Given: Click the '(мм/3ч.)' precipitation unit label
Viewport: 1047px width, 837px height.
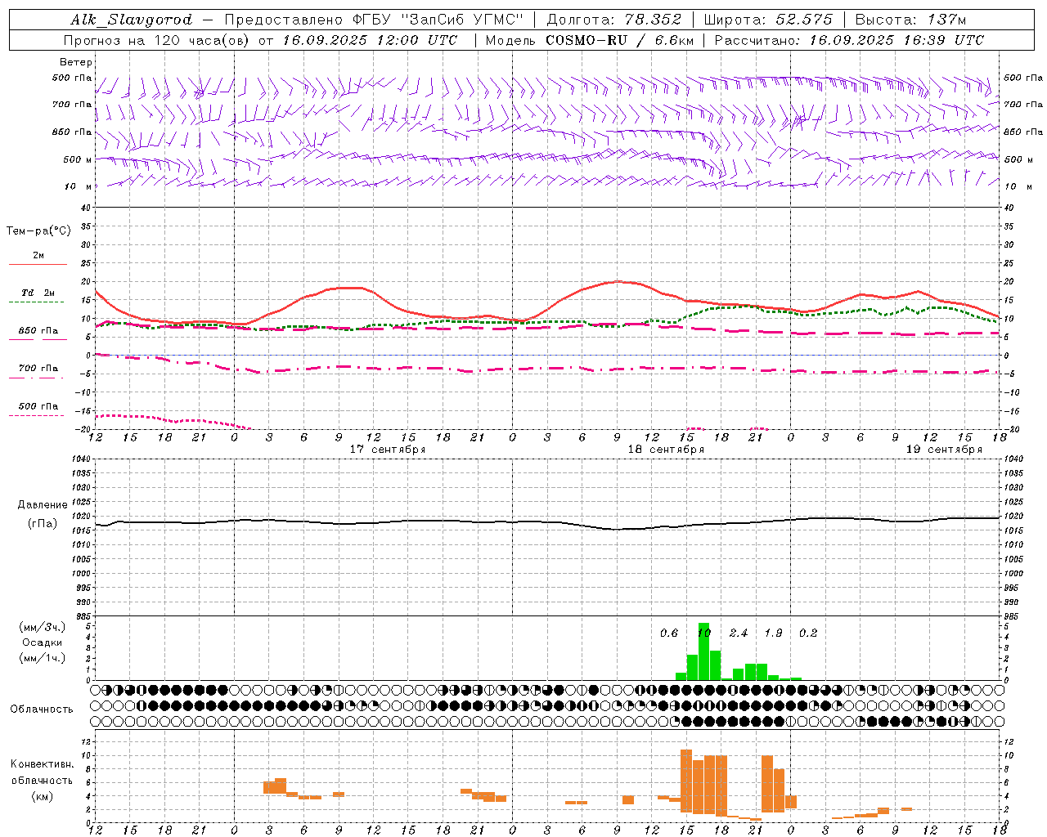Looking at the screenshot, I should point(43,627).
